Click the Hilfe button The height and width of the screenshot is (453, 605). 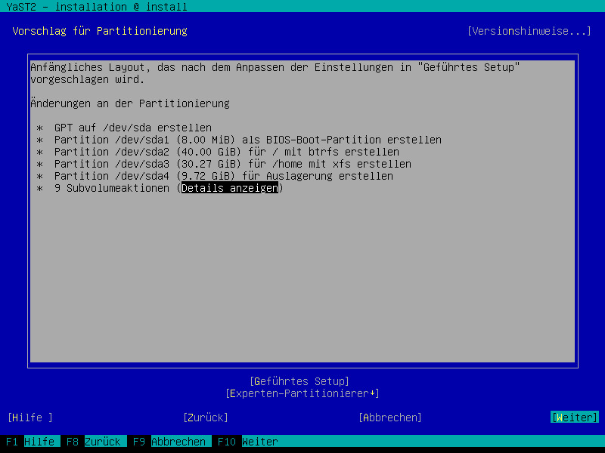pyautogui.click(x=30, y=418)
